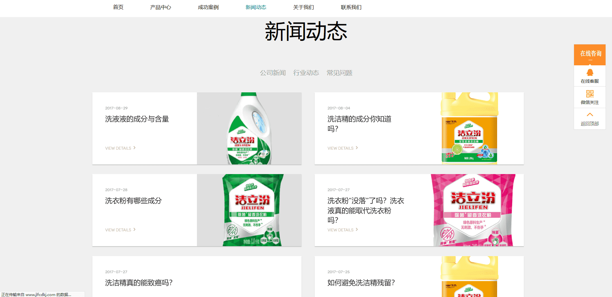Click the pink 洁立汾 washing powder image
The height and width of the screenshot is (297, 612).
click(473, 210)
